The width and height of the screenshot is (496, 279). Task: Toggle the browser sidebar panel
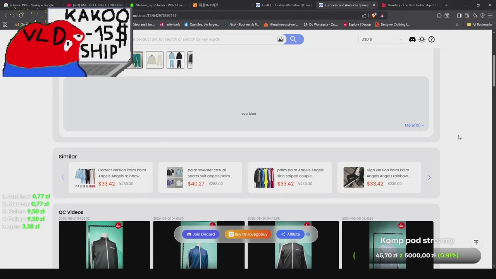click(x=459, y=15)
